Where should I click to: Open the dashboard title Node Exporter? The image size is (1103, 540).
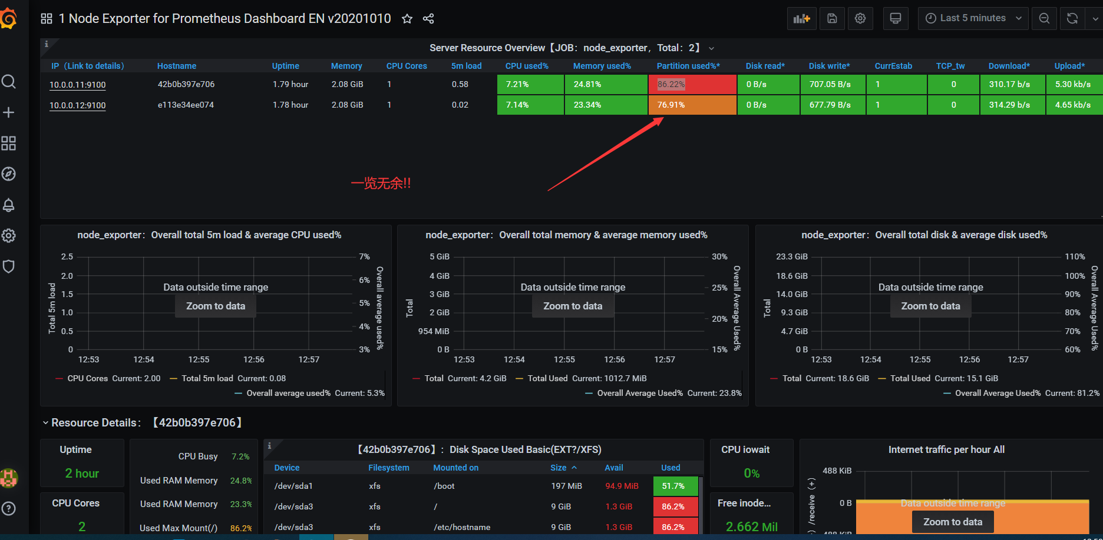tap(225, 19)
